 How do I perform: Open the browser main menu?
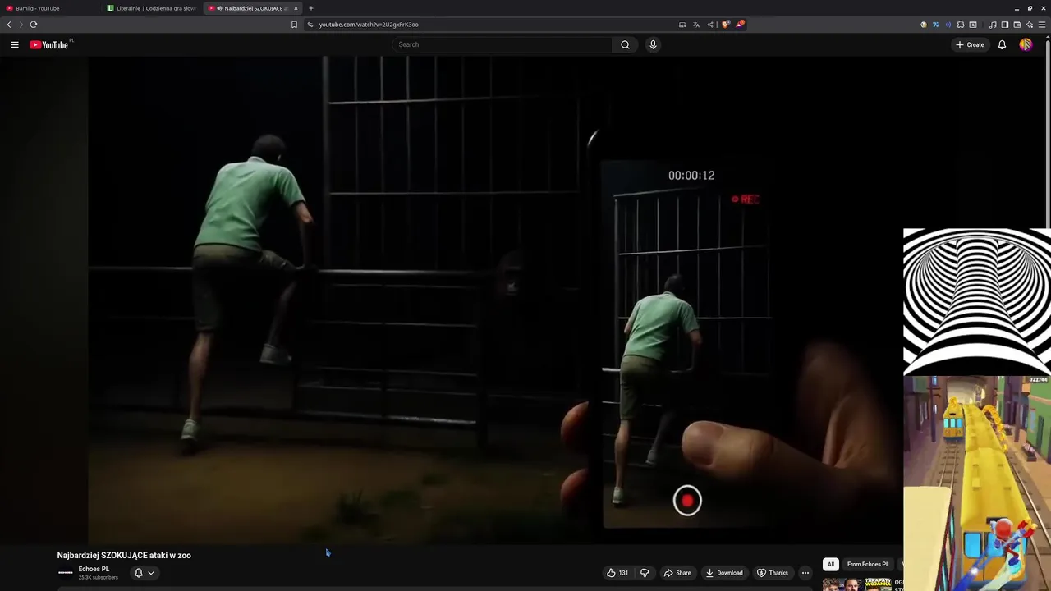click(1043, 25)
